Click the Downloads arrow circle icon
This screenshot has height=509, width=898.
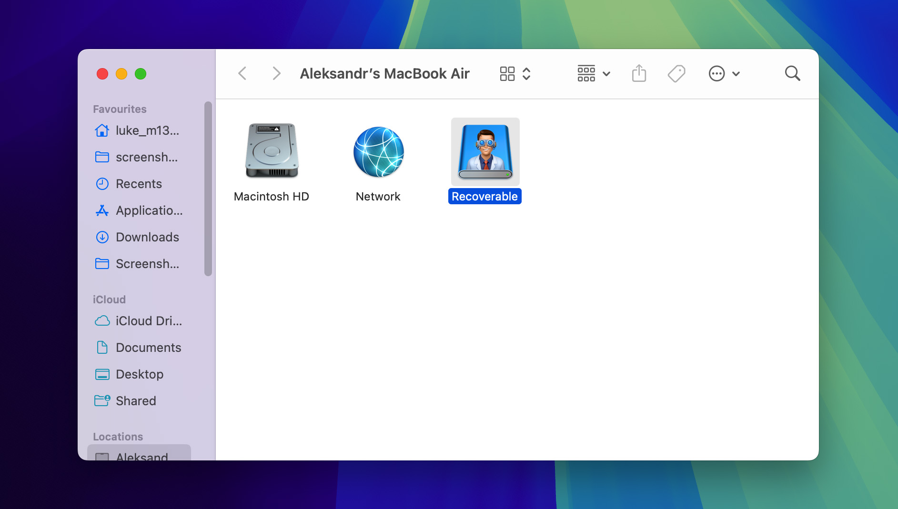tap(102, 237)
